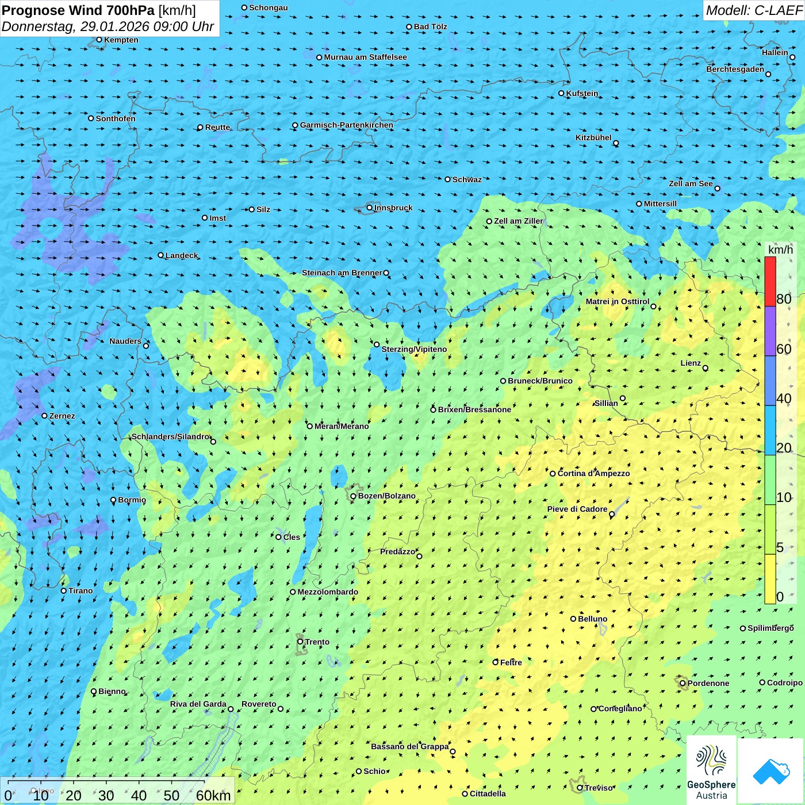This screenshot has height=805, width=805.
Task: Select the Hallein label
Action: pos(775,52)
